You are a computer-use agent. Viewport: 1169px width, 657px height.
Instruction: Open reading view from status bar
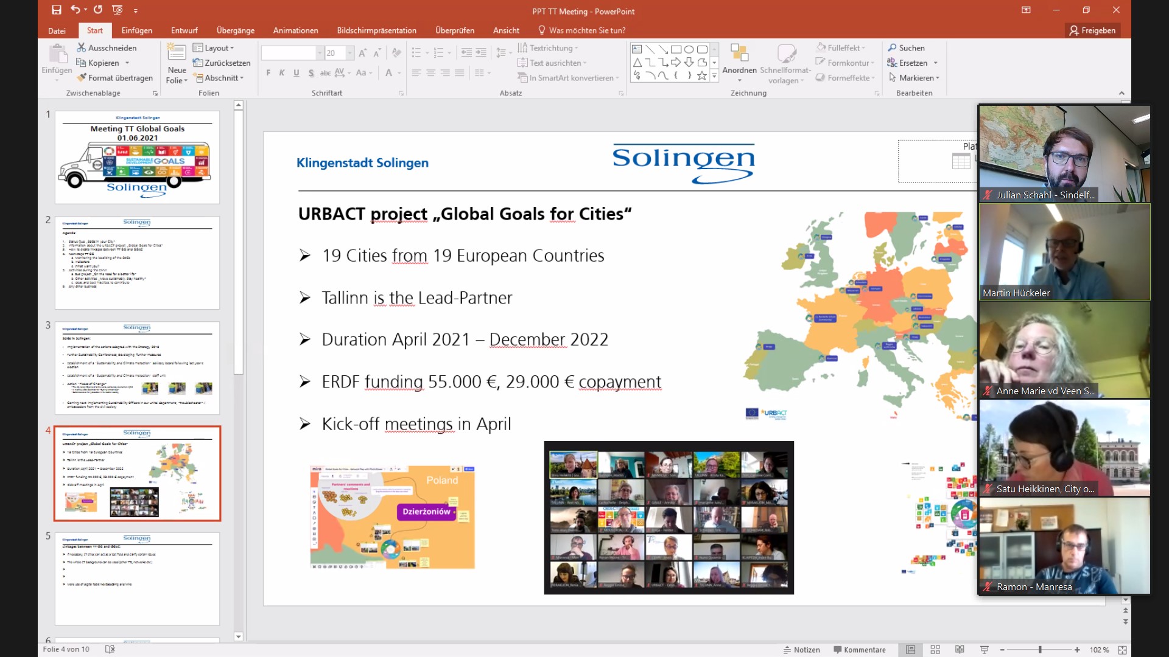pos(960,650)
